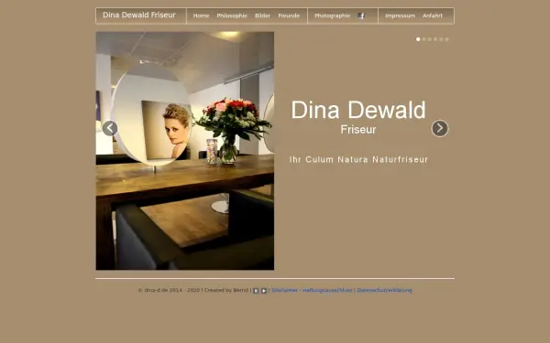
Task: Click the Created by Bernd text
Action: [x=226, y=290]
